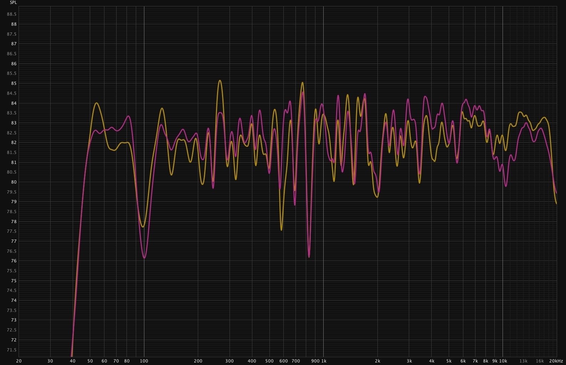
Task: Click the 400 Hz frequency label
Action: (252, 361)
